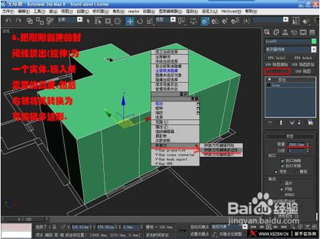Screen dimensions: 322x239
Task: Activate the Select and Move tool
Action: (x=130, y=21)
